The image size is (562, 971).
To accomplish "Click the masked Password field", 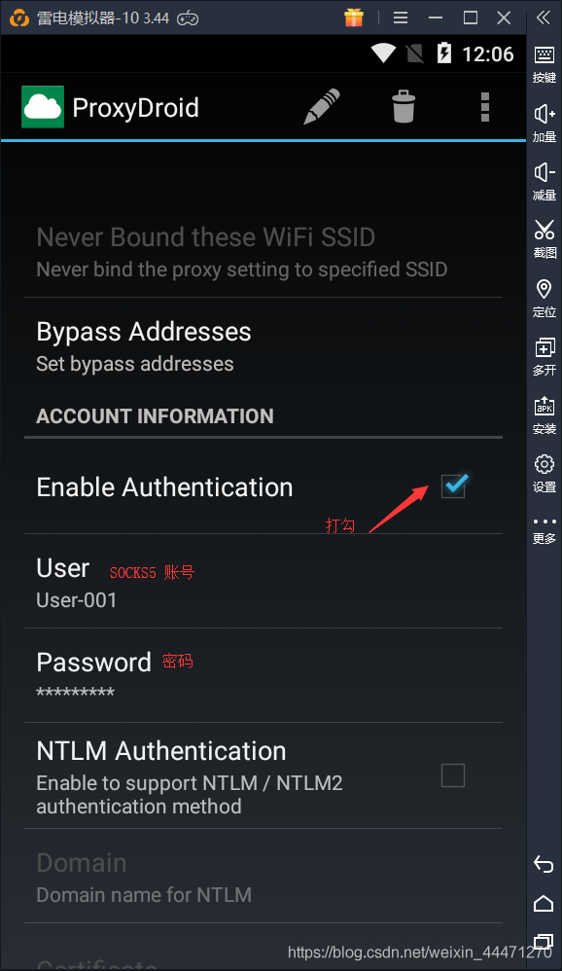I will [146, 676].
